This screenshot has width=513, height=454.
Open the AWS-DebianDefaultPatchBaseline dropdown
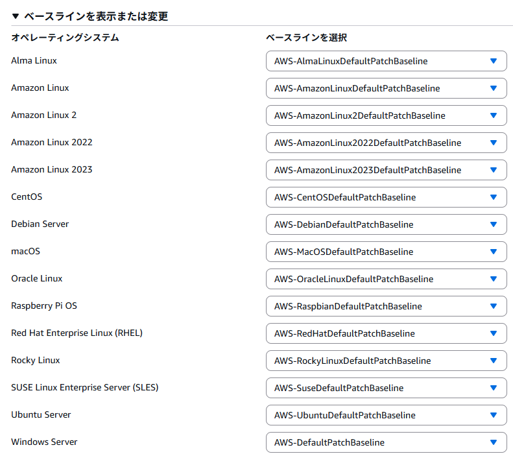(386, 224)
